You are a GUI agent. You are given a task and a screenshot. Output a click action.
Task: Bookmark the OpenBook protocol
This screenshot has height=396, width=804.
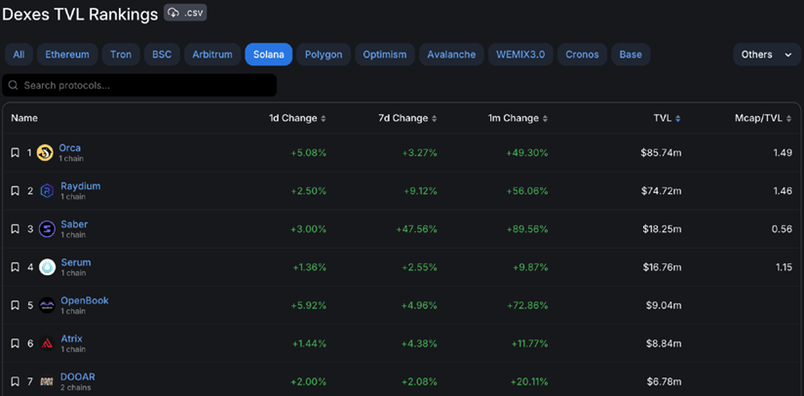pyautogui.click(x=16, y=305)
